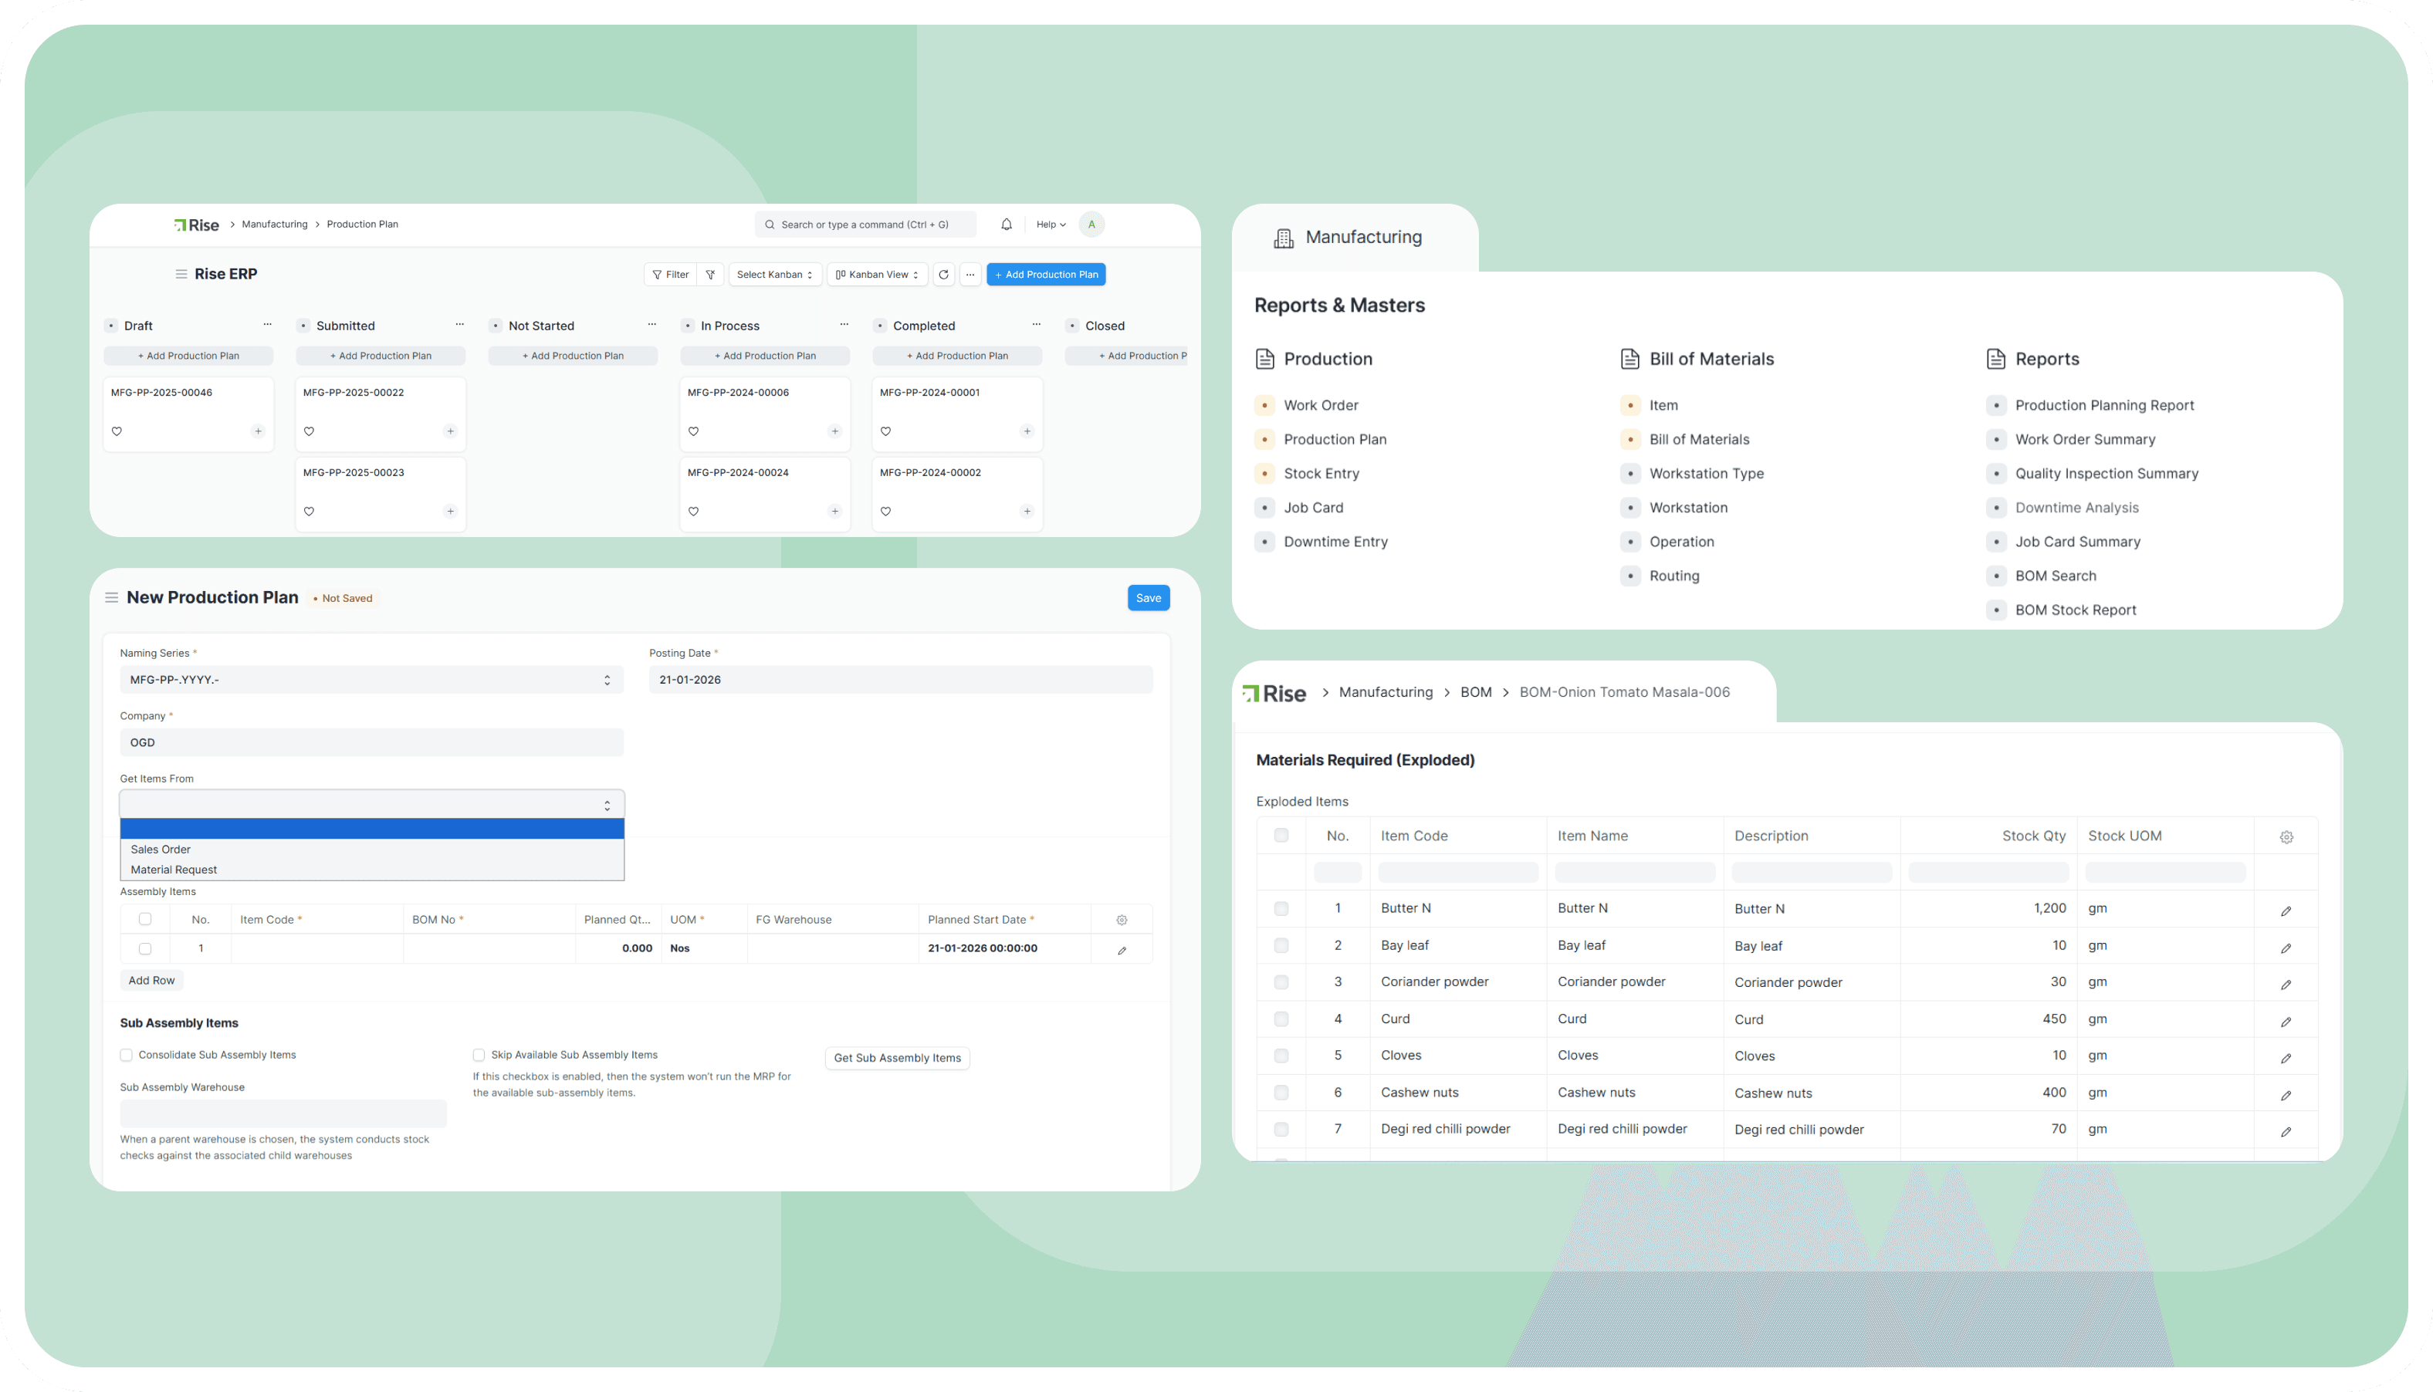Screen dimensions: 2433x1392
Task: Tick Skip Available Sub Assembly Items
Action: pyautogui.click(x=478, y=1055)
